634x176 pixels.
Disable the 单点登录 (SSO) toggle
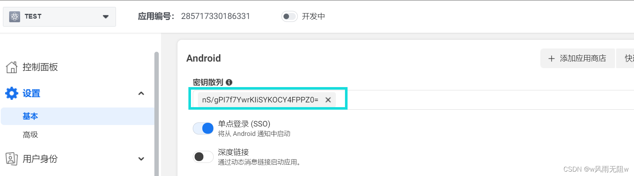coord(203,128)
